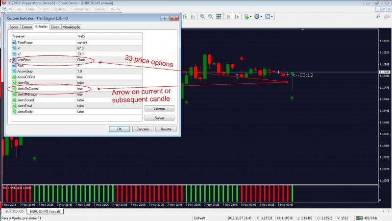
Task: Open the Indicators list icon
Action: click(246, 17)
